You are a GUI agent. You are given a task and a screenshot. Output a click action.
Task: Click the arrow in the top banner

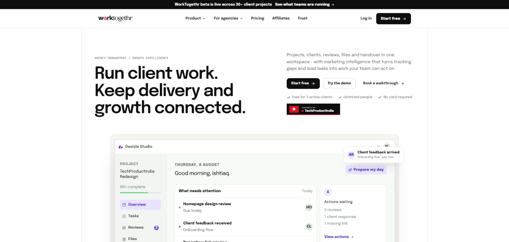click(x=333, y=4)
